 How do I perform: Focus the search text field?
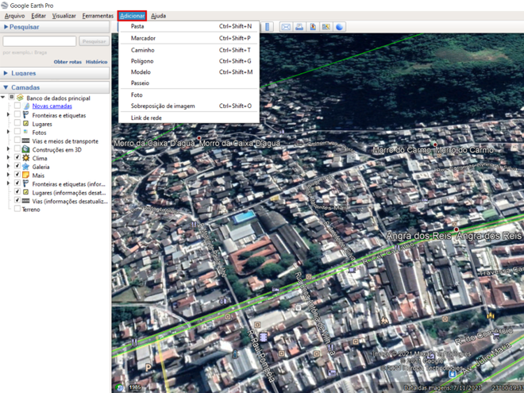point(40,41)
